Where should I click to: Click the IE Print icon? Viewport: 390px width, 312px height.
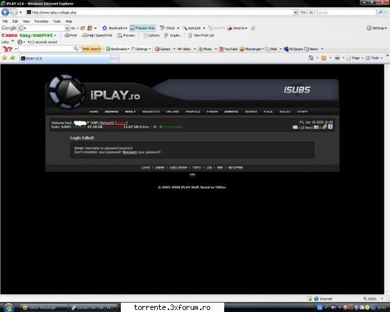337,58
